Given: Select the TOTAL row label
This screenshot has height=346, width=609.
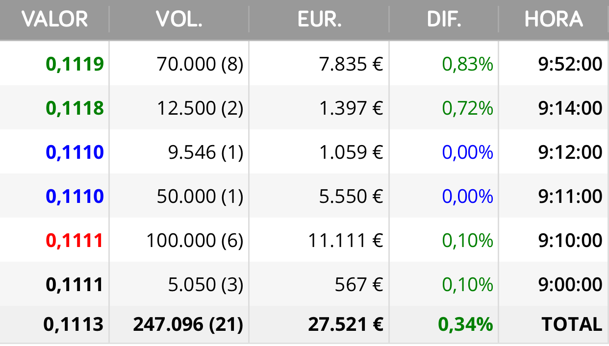Looking at the screenshot, I should pos(572,324).
